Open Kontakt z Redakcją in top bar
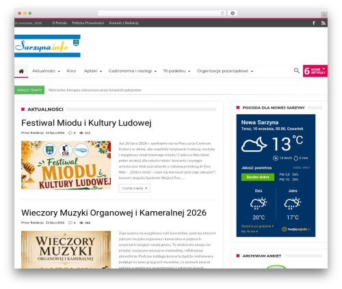 [124, 23]
